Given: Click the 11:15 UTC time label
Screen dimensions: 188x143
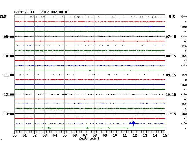Looking at the screenshot, I should 171,114.
